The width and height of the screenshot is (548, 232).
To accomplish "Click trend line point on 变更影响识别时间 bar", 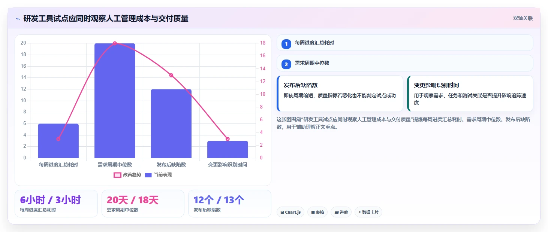I will [228, 139].
